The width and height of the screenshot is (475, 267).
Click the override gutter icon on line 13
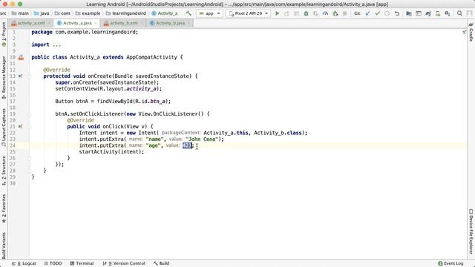(x=20, y=76)
